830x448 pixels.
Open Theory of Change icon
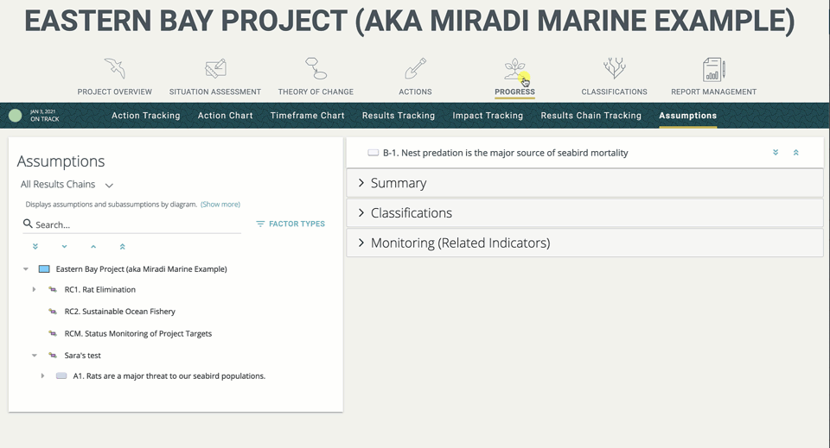(x=316, y=69)
